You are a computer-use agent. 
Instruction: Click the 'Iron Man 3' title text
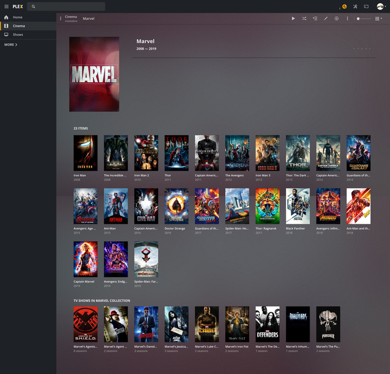263,175
